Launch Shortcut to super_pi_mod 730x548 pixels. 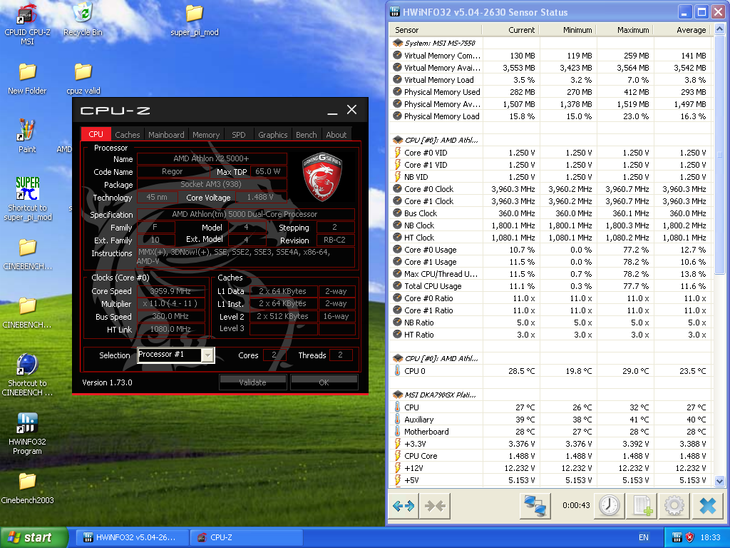pyautogui.click(x=28, y=198)
